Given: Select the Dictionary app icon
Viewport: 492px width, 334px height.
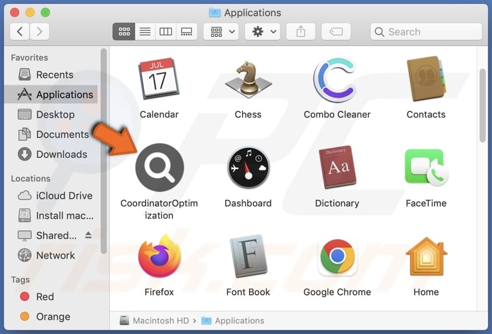Looking at the screenshot, I should 337,167.
